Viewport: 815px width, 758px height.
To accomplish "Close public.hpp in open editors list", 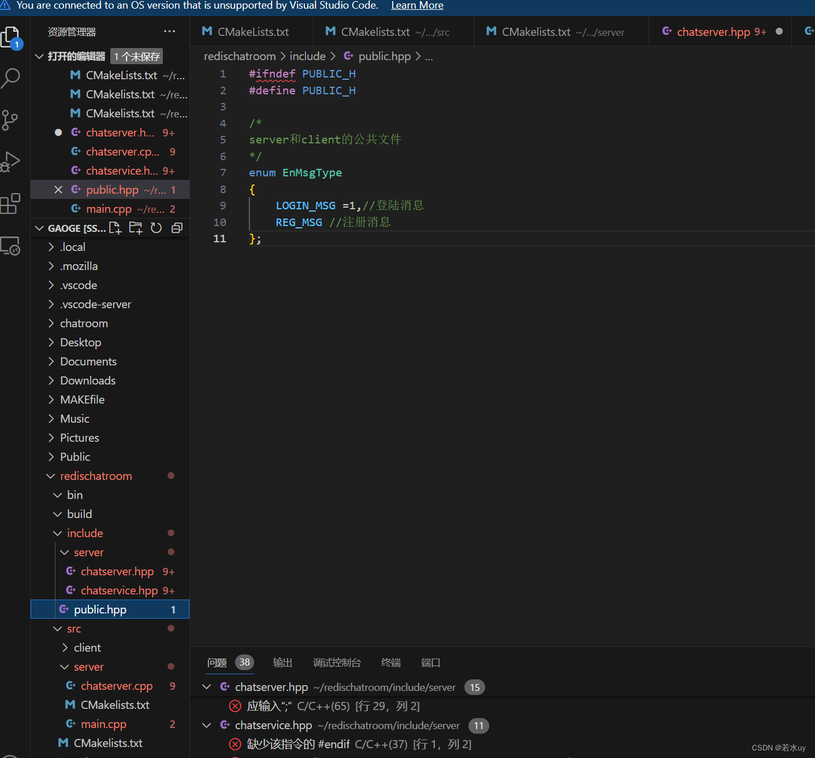I will point(58,190).
